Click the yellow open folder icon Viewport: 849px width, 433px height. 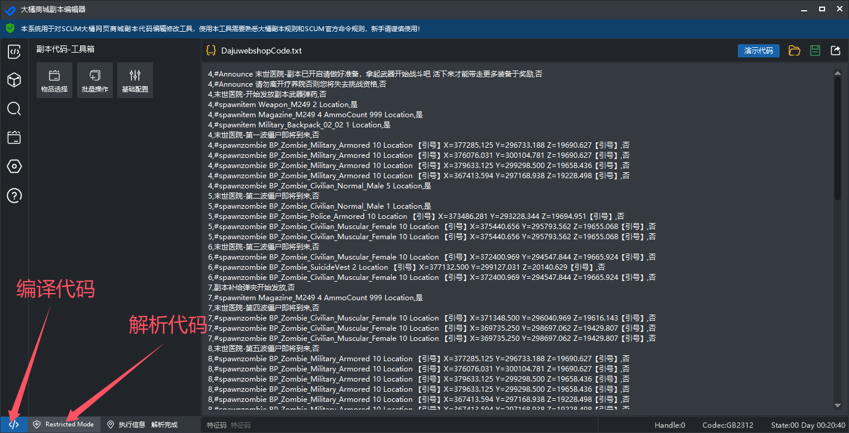coord(794,51)
